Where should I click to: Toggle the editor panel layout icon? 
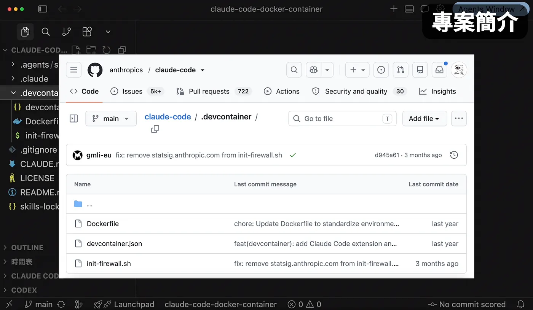(x=409, y=9)
